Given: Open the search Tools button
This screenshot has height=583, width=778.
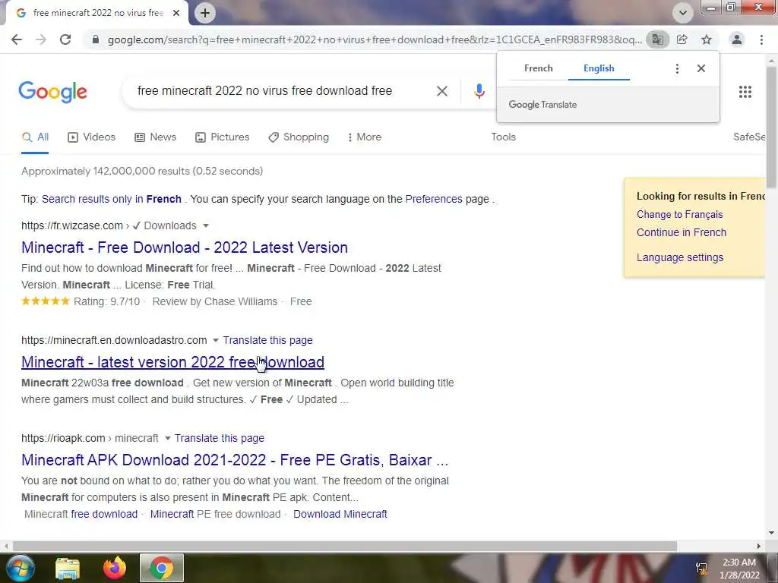Looking at the screenshot, I should pos(503,137).
